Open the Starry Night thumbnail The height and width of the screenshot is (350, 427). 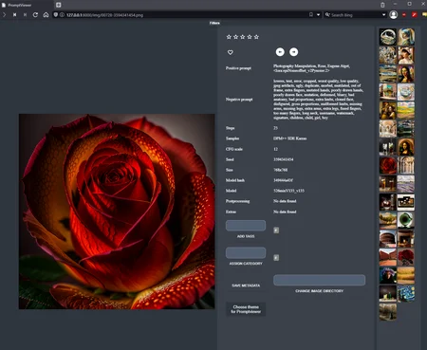coord(406,293)
